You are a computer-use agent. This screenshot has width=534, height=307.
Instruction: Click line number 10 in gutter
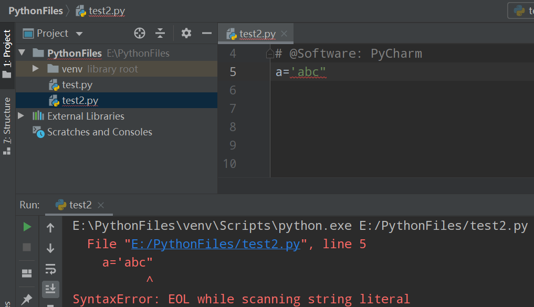pos(229,164)
